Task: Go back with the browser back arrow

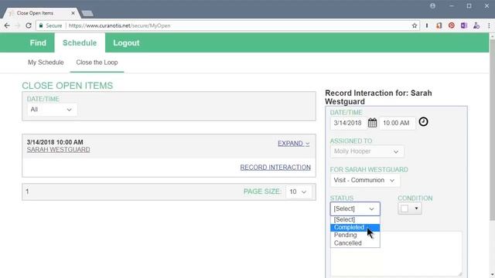Action: coord(7,25)
